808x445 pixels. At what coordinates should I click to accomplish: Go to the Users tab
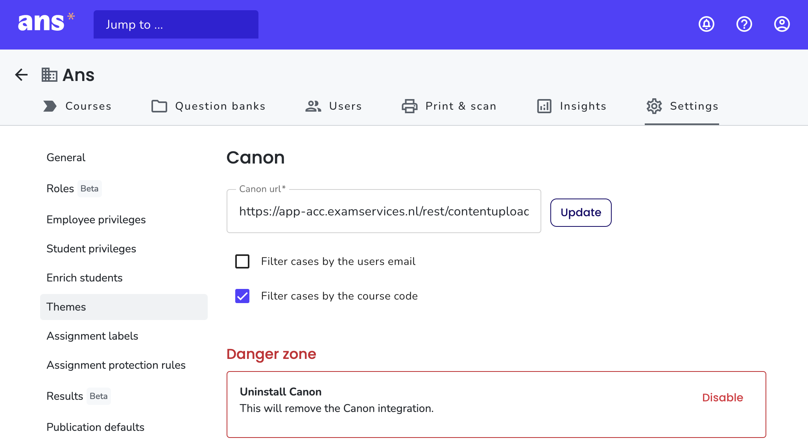tap(334, 106)
